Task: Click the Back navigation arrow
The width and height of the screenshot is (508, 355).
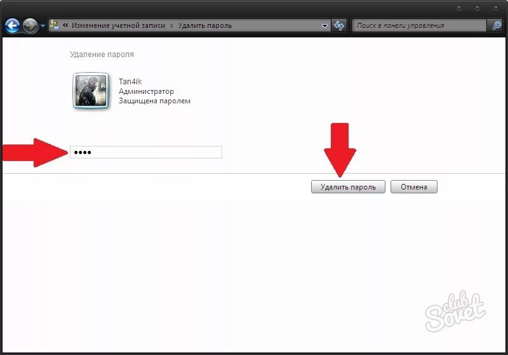Action: tap(12, 25)
